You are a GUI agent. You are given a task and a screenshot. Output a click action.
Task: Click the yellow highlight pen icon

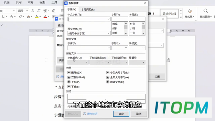37,16
